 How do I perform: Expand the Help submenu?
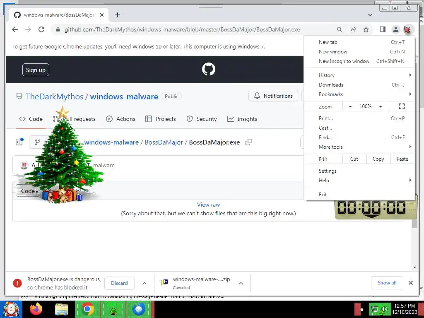coord(359,181)
